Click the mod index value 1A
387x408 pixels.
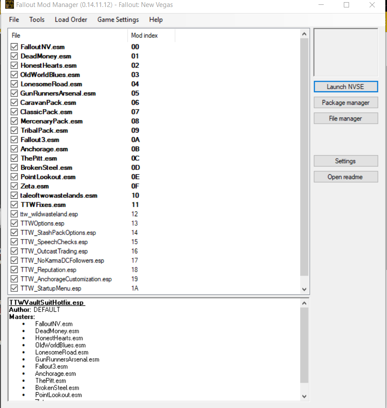(135, 288)
